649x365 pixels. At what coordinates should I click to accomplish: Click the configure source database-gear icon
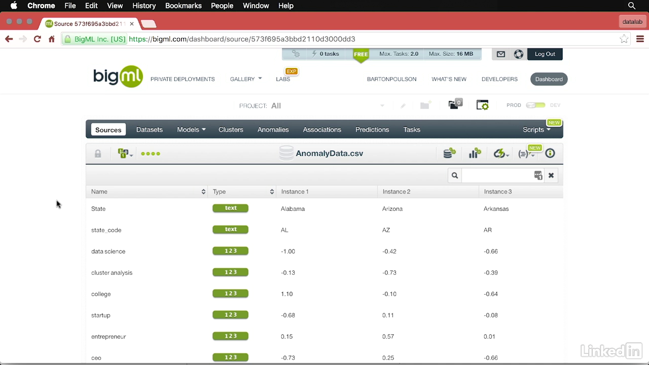tap(449, 154)
